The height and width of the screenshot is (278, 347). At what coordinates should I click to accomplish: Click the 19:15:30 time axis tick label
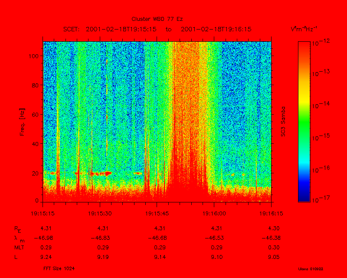(100, 214)
